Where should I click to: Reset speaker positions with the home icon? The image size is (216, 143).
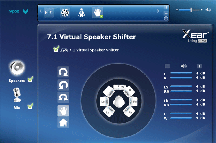(x=63, y=123)
